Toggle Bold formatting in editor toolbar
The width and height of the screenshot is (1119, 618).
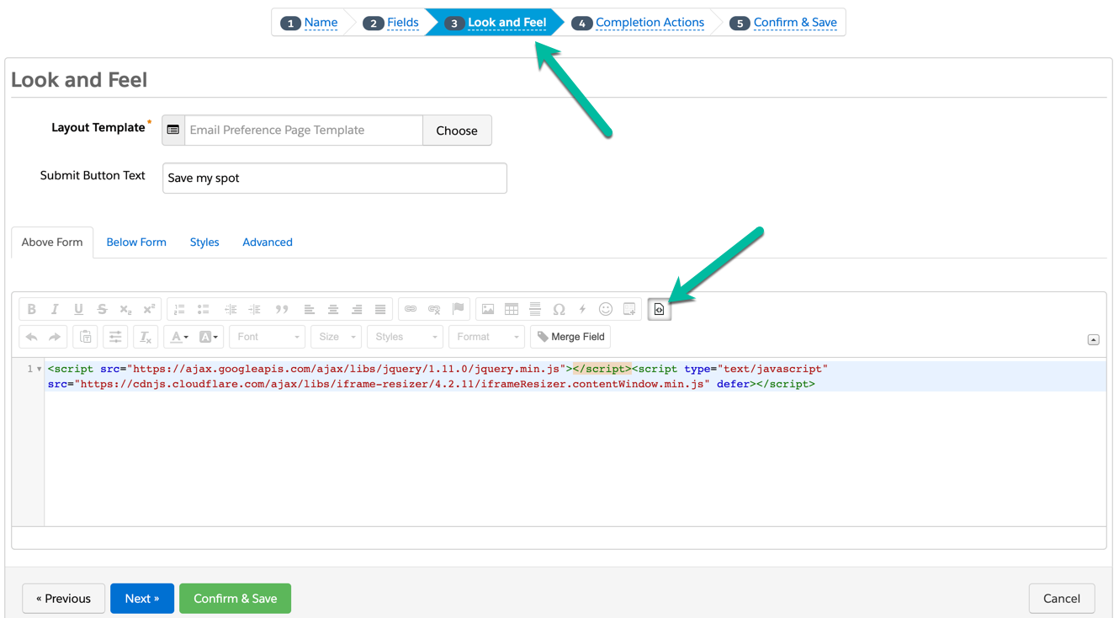32,310
